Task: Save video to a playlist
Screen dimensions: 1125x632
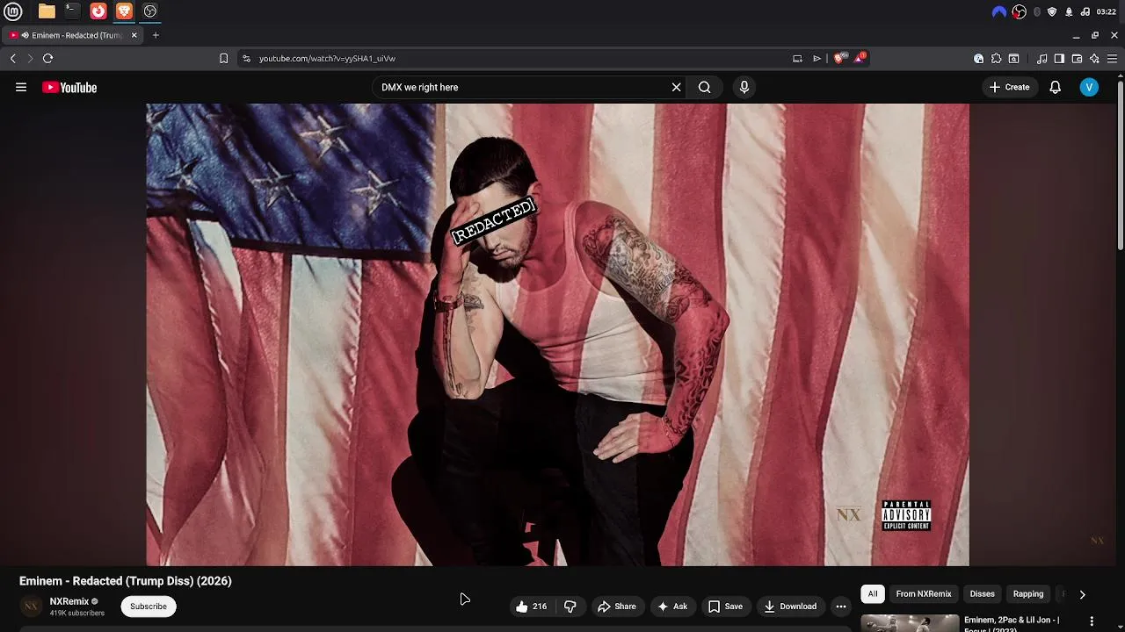Action: click(725, 607)
